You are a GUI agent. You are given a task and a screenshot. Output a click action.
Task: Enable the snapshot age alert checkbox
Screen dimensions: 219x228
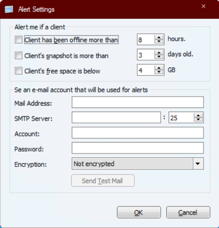(x=18, y=55)
